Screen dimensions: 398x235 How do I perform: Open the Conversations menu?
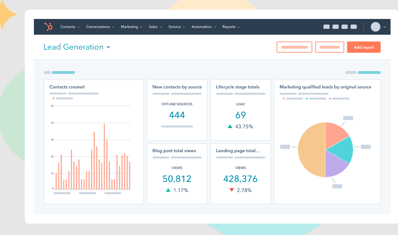100,27
